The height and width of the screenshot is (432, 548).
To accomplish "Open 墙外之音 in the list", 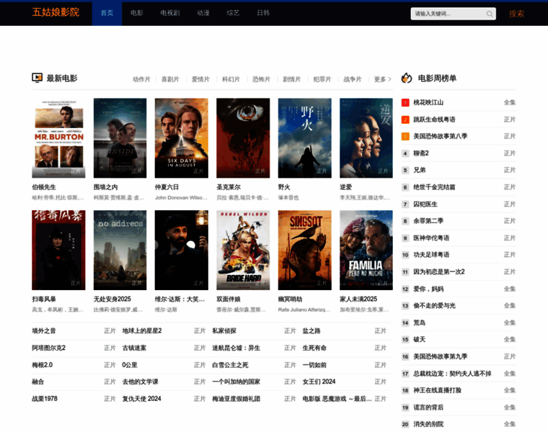I will pyautogui.click(x=44, y=330).
